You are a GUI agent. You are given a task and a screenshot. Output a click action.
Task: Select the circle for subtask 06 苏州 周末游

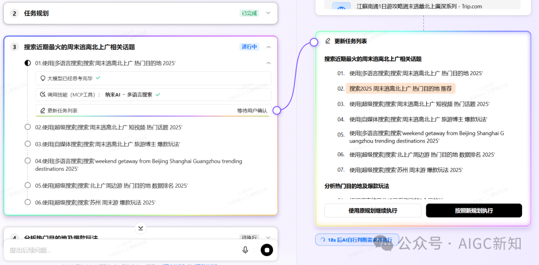click(28, 202)
